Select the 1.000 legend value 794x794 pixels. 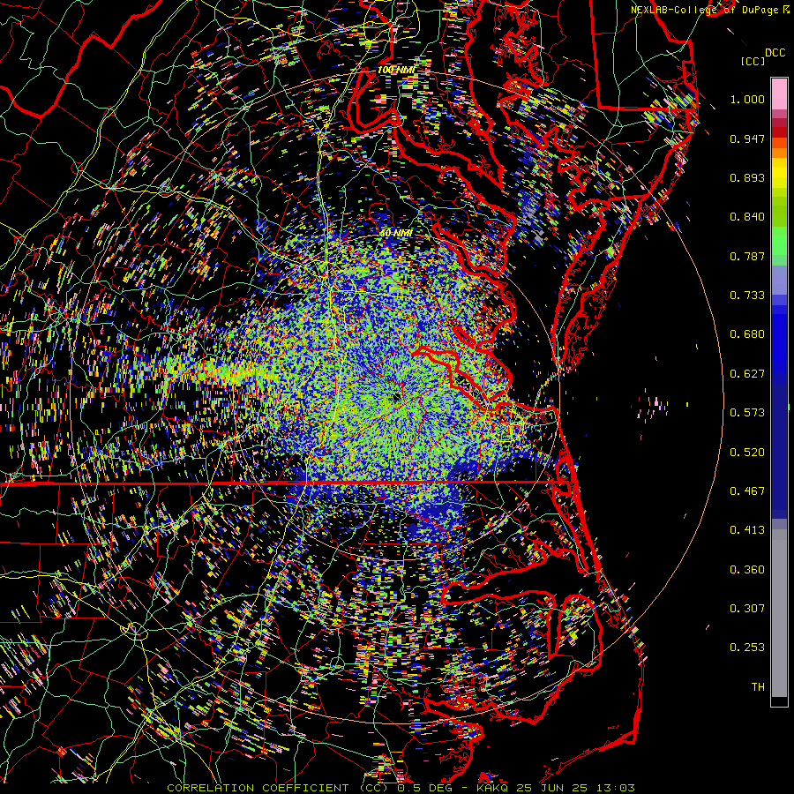pyautogui.click(x=747, y=99)
